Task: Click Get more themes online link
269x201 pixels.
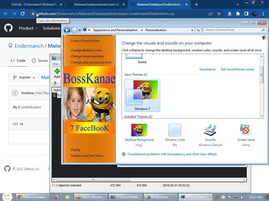Action: point(237,69)
